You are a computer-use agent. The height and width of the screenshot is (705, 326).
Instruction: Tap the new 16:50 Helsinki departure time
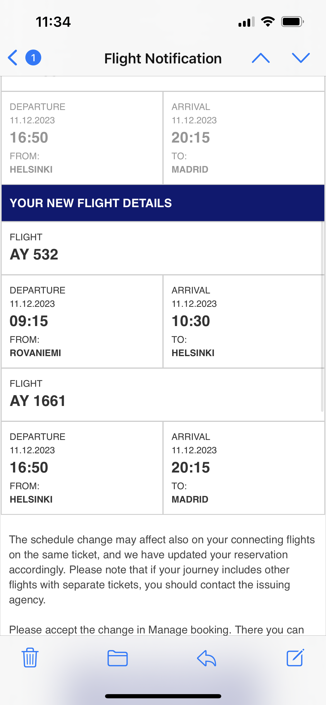(29, 467)
